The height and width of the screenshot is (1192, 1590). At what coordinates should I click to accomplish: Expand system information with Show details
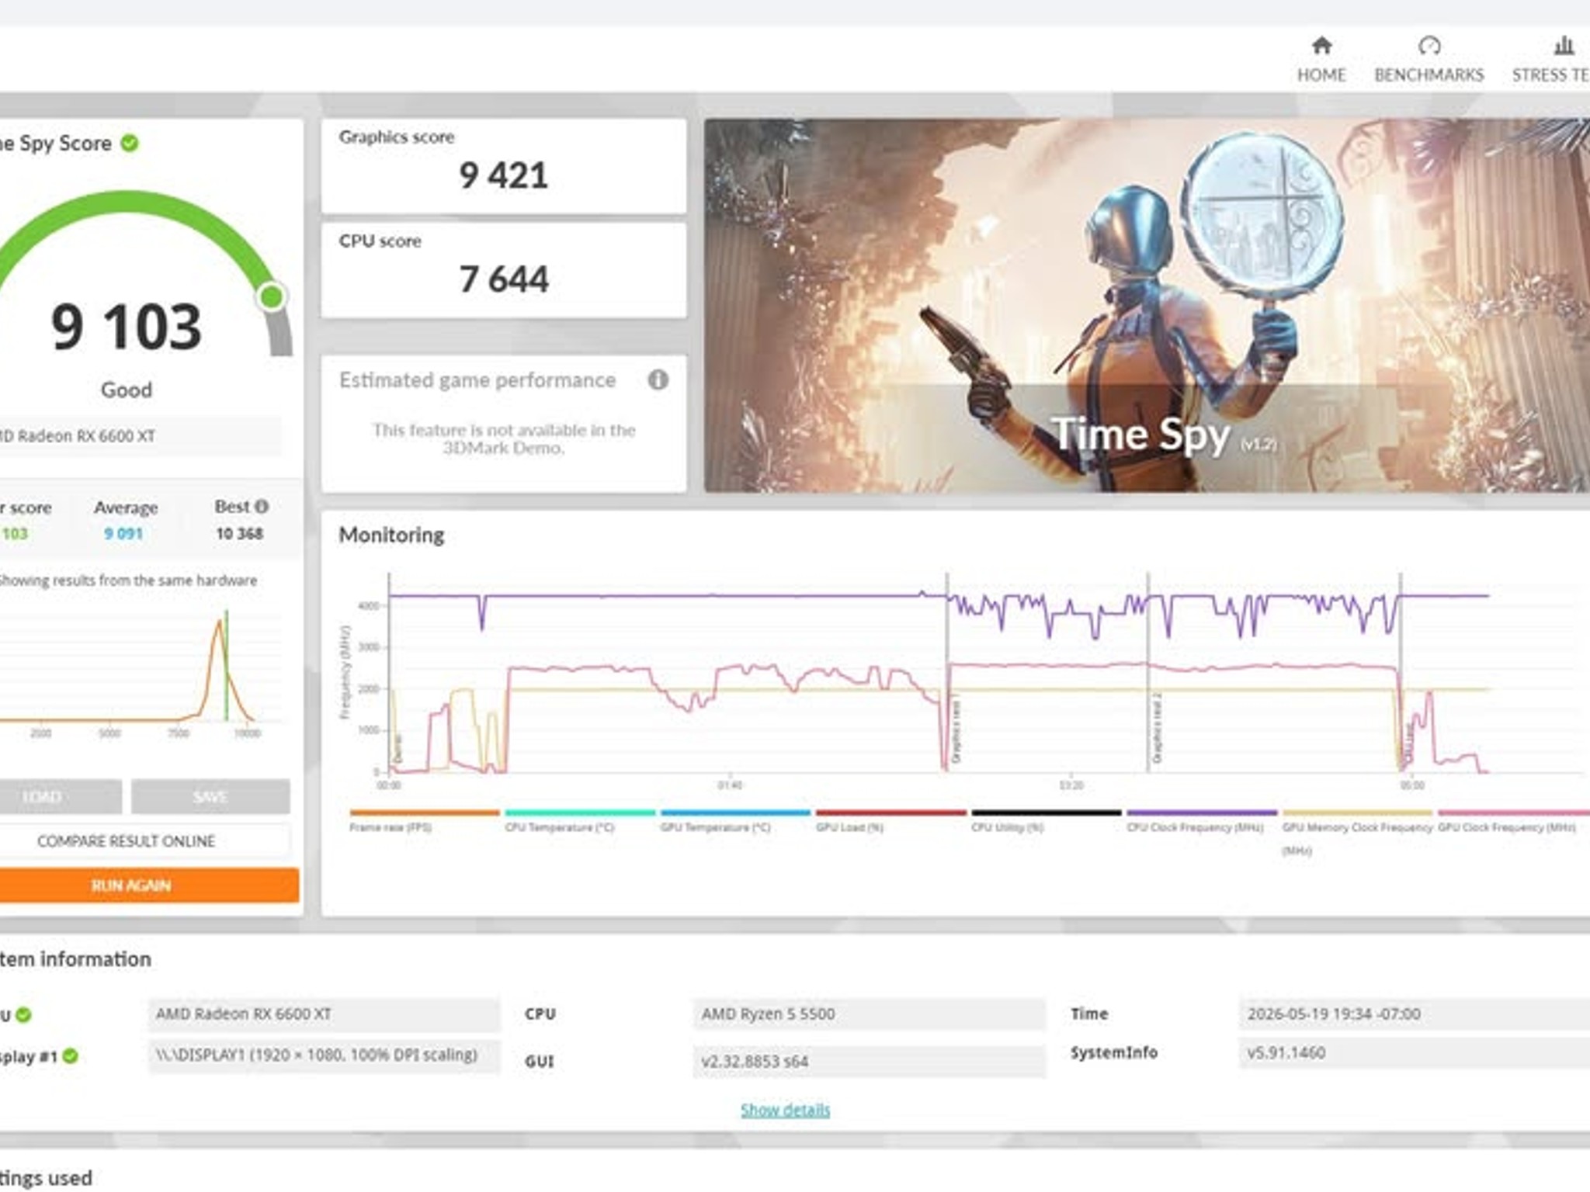pos(785,1110)
